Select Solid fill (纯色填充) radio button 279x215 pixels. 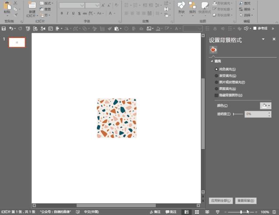pos(217,69)
